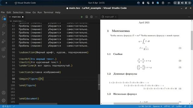This screenshot has height=108, width=193.
Task: Click Ln 98, Col 18 to go to line
Action: [x=145, y=106]
